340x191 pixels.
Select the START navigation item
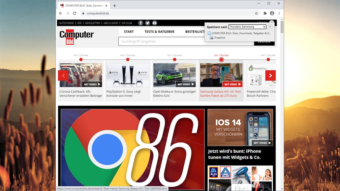[x=129, y=32]
